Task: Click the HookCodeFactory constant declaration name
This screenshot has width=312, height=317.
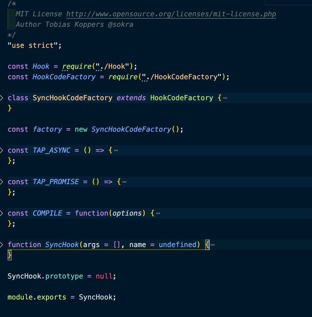Action: pos(64,77)
